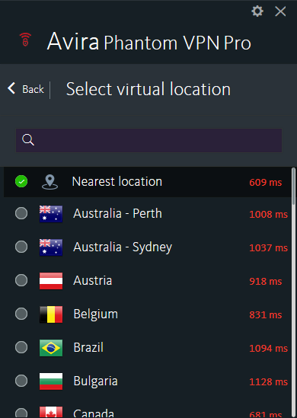Open settings via the gear icon
Screen dimensions: 297x418
coord(257,11)
